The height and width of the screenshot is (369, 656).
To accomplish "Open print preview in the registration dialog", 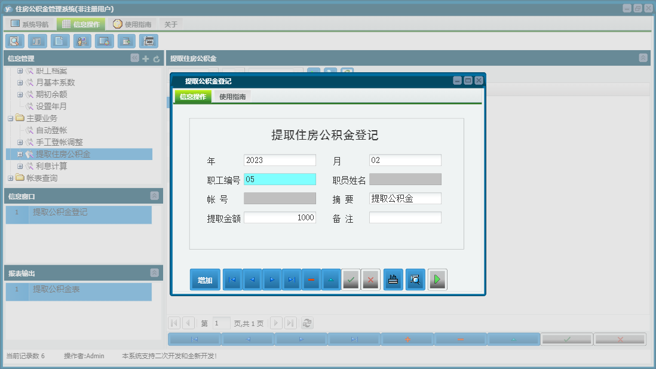I will [x=415, y=279].
